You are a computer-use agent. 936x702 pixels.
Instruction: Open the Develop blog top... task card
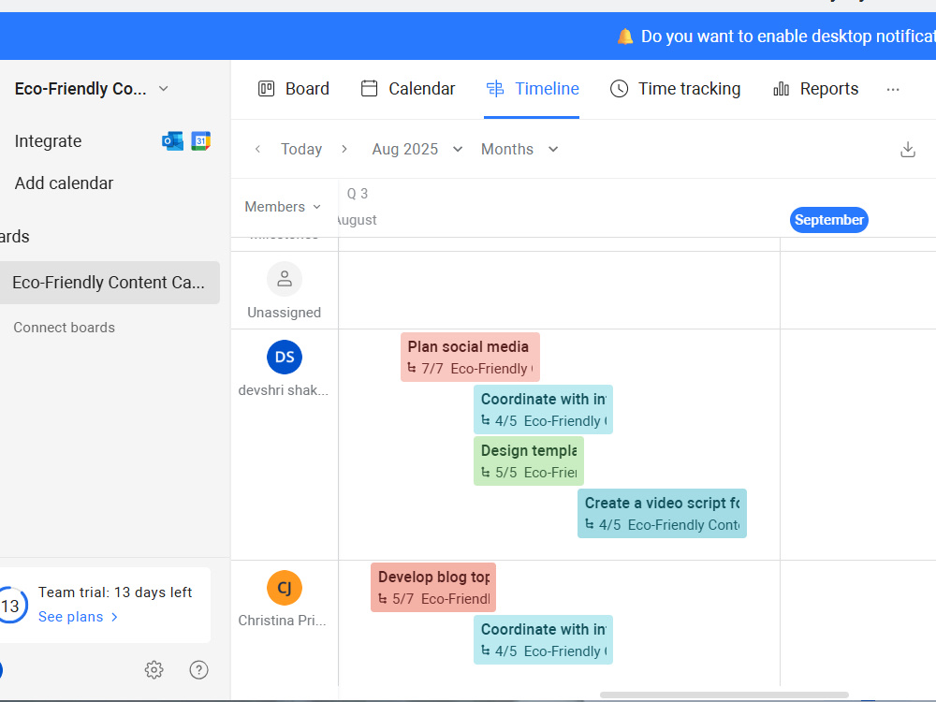tap(432, 588)
